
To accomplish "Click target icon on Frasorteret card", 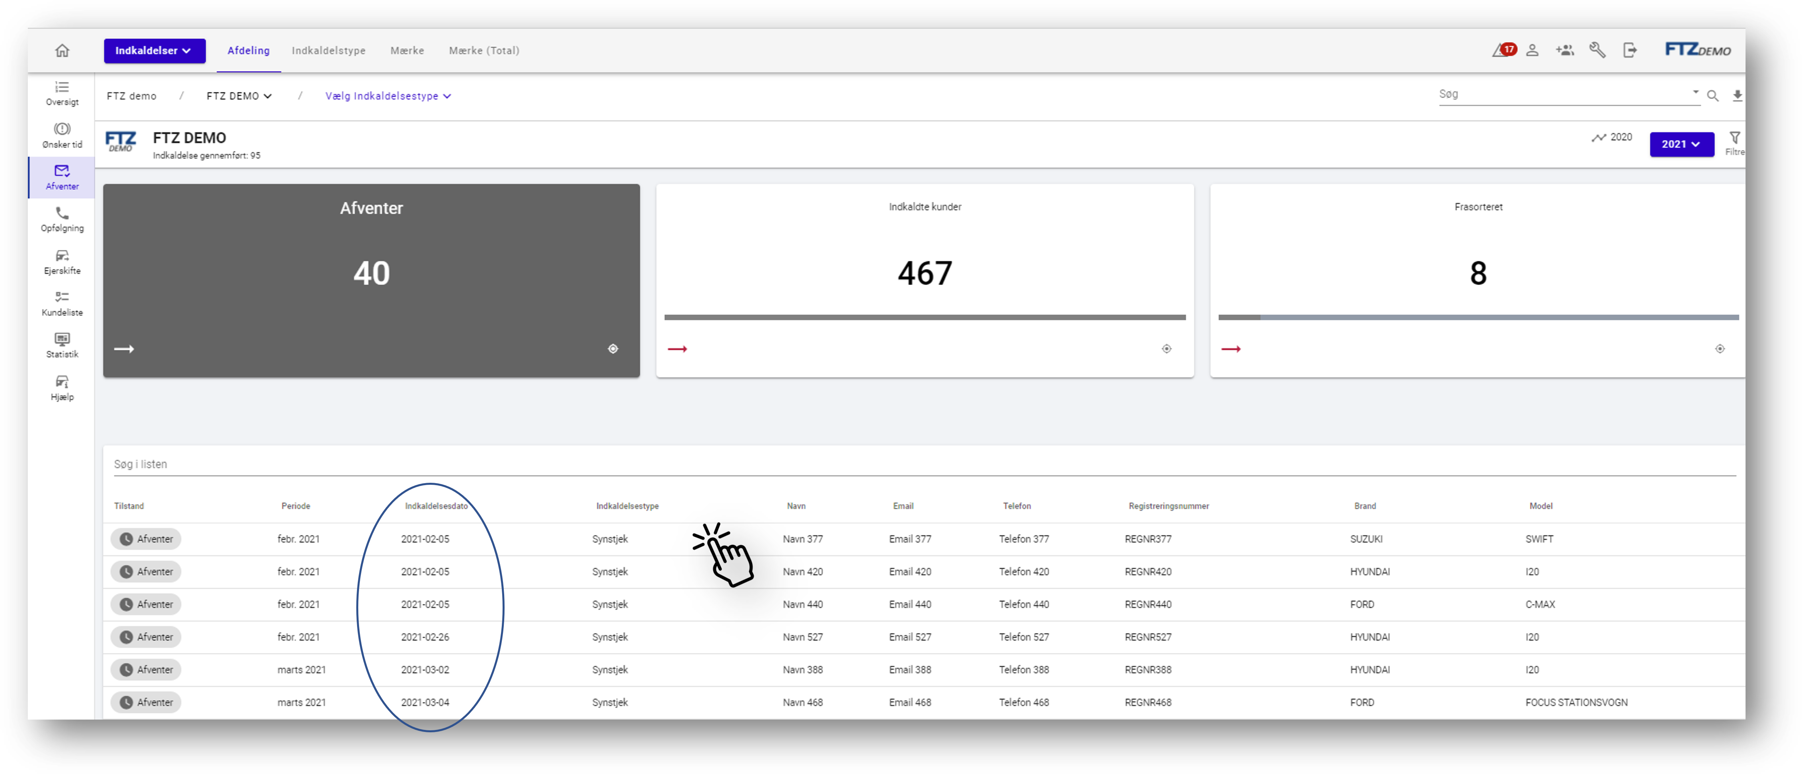I will 1719,349.
